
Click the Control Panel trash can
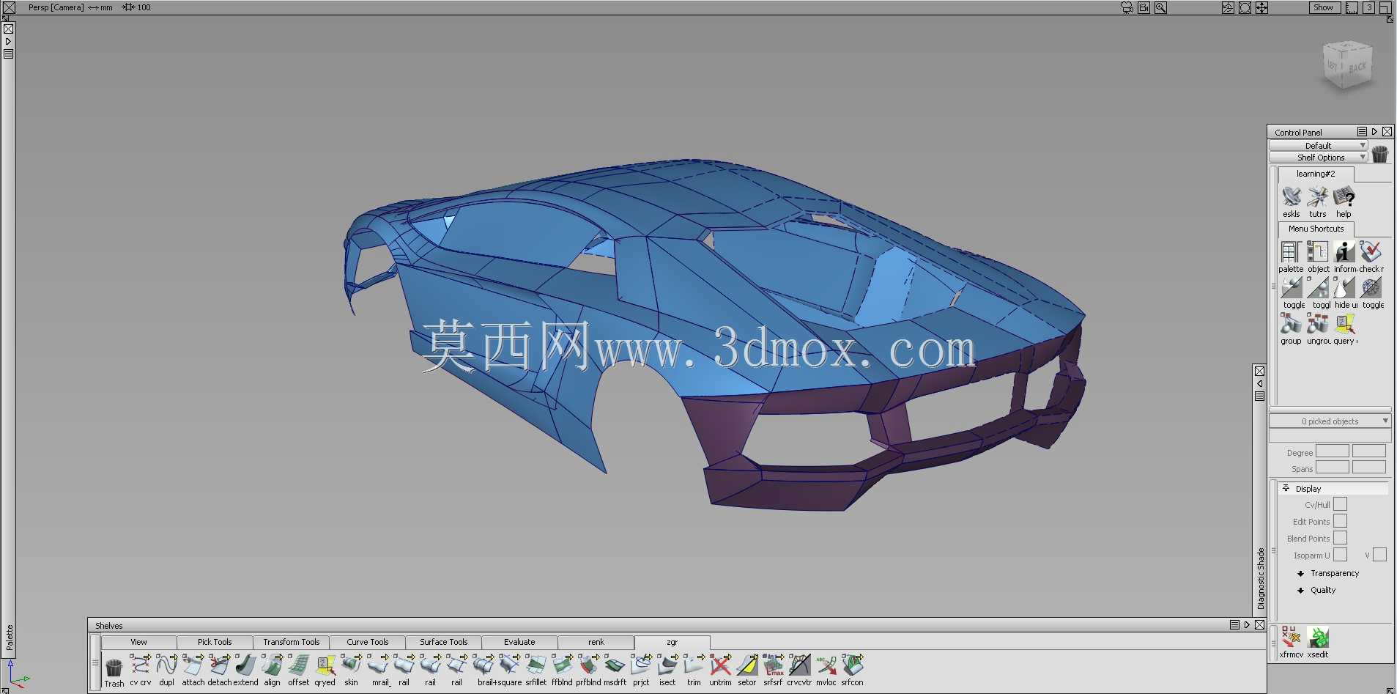pos(1380,154)
